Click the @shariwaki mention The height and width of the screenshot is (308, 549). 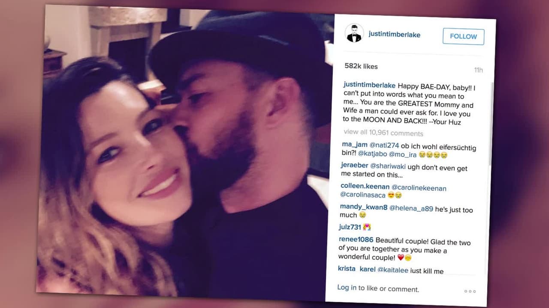click(388, 166)
